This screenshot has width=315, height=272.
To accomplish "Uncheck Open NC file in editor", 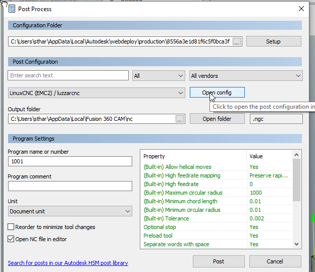I will click(11, 239).
